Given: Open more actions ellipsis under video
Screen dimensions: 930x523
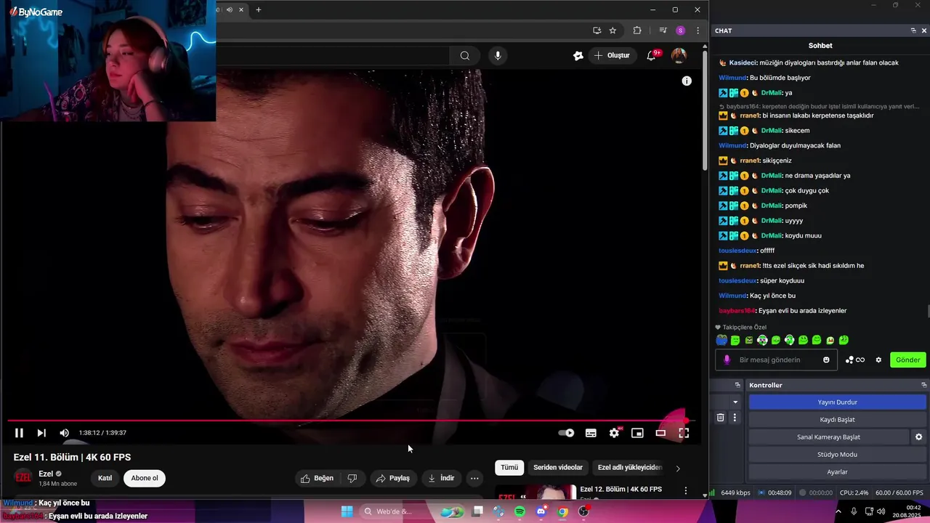Looking at the screenshot, I should coord(474,478).
